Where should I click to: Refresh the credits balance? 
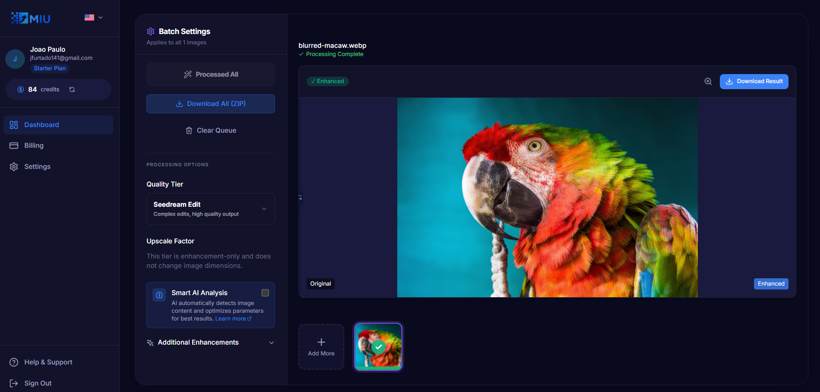pos(72,89)
